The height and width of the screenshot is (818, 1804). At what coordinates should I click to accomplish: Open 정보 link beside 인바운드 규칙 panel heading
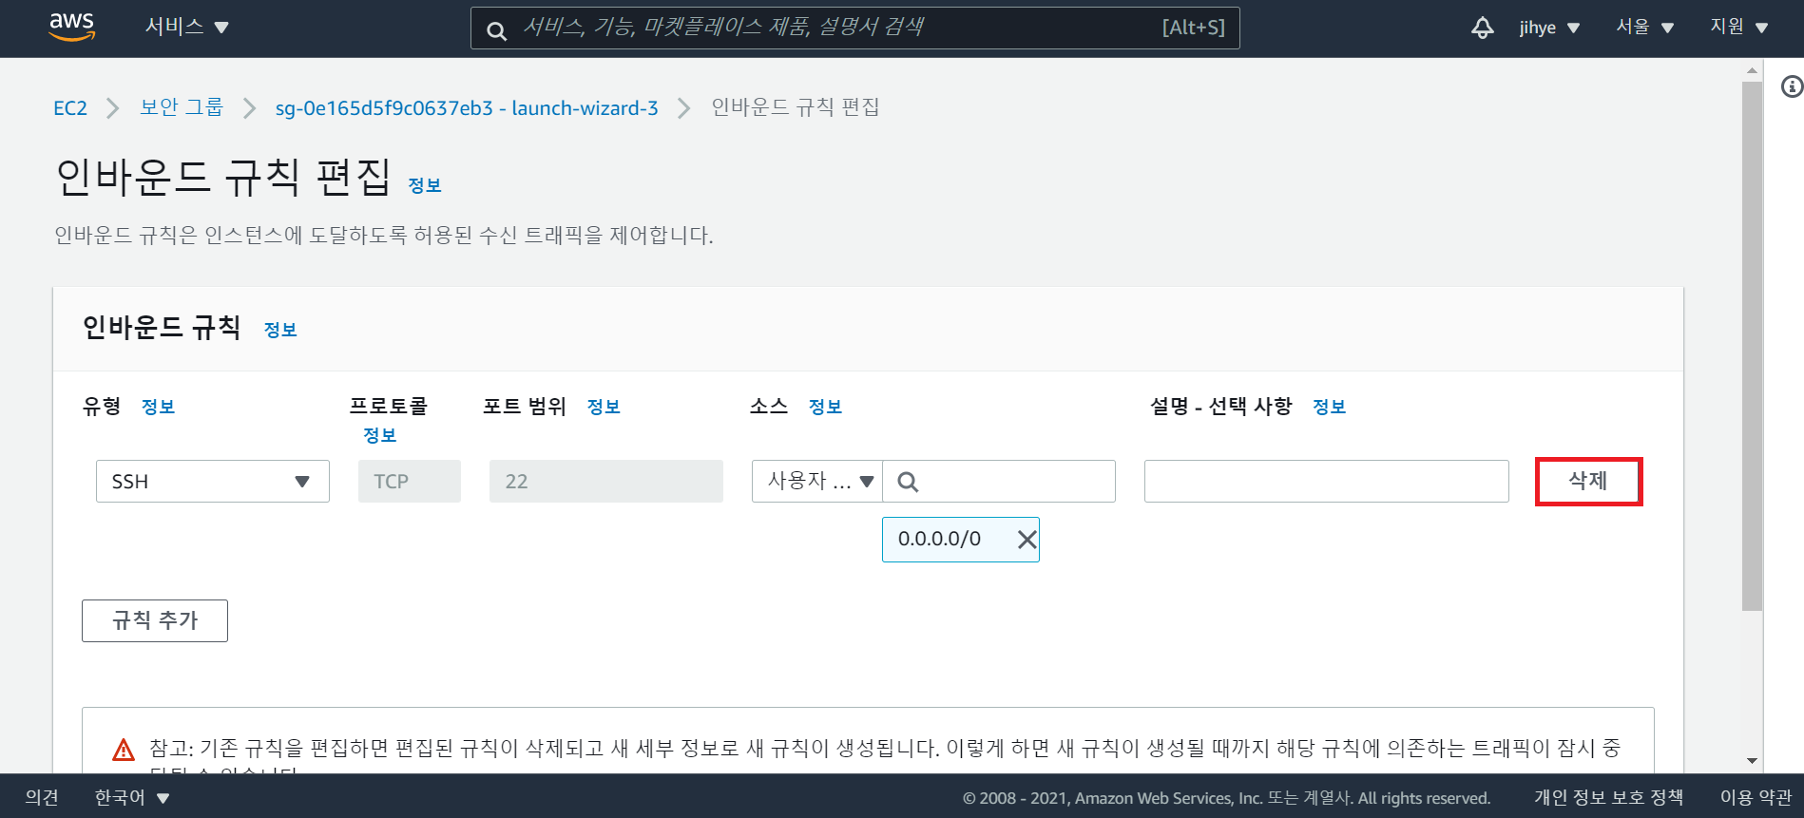coord(280,330)
